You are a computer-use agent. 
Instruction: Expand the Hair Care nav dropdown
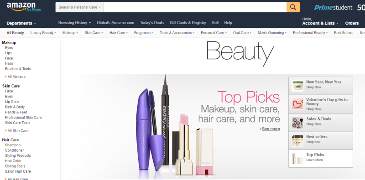click(119, 33)
